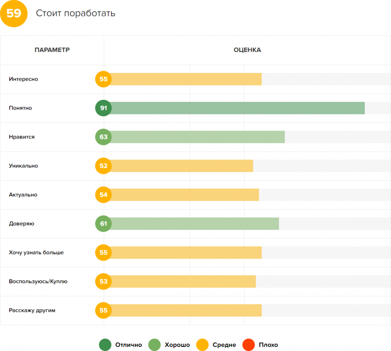Click the yellow Расскажу другим bar
This screenshot has height=351, width=391.
pyautogui.click(x=186, y=310)
